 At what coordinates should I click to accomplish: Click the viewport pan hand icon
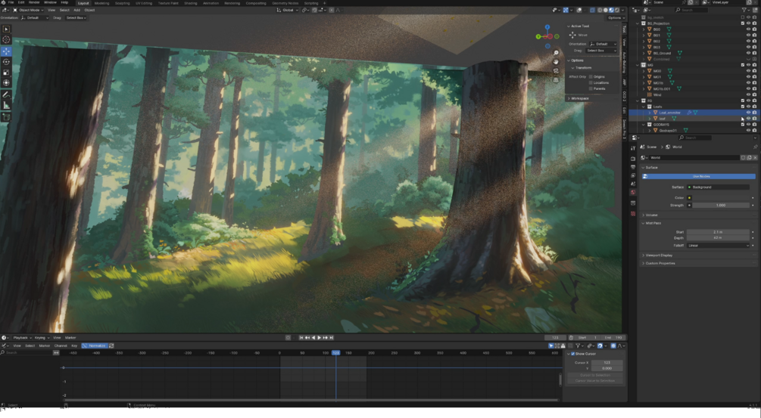coord(556,61)
